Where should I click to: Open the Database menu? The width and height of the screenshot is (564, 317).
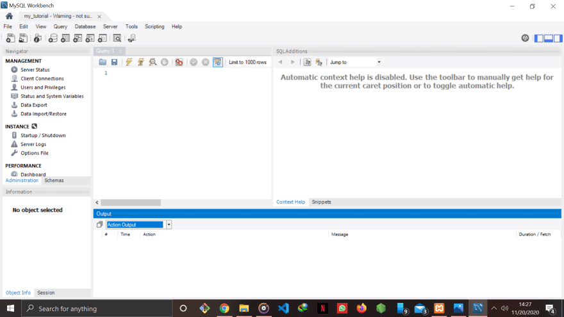(x=85, y=27)
